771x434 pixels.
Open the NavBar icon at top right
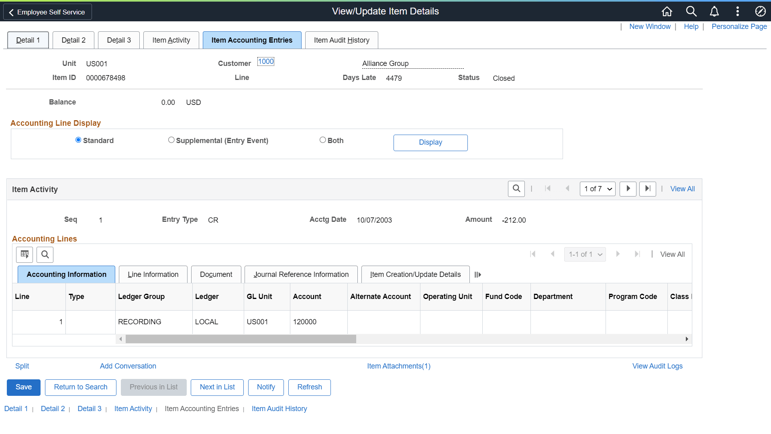(x=761, y=11)
